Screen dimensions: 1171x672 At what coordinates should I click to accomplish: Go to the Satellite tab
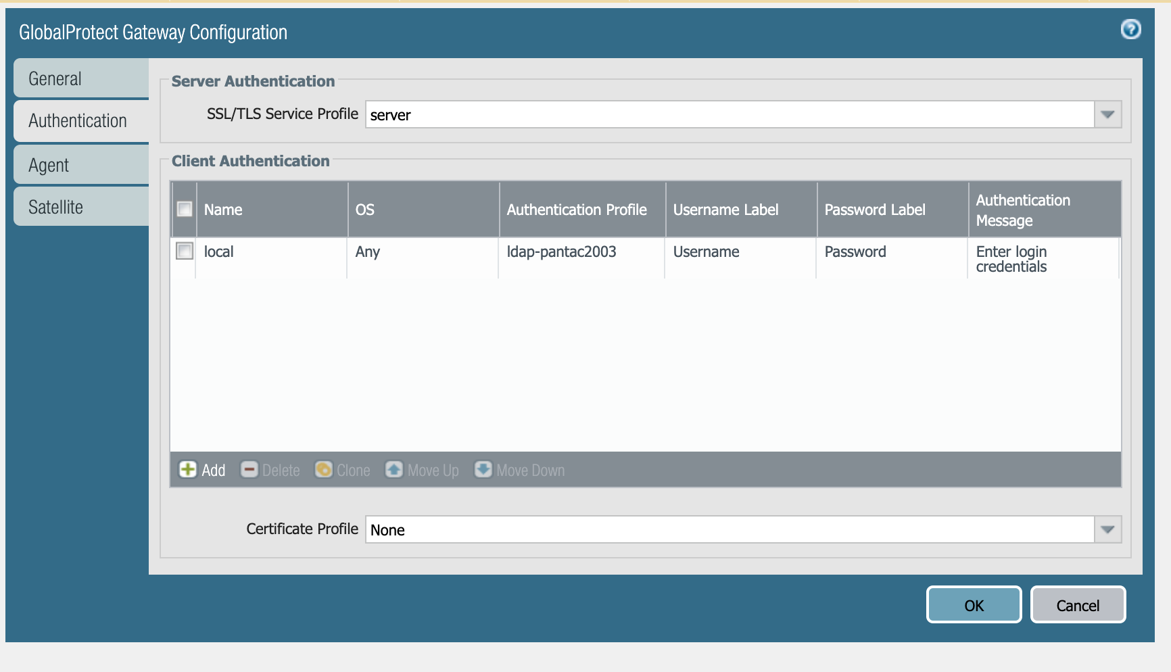tap(81, 207)
